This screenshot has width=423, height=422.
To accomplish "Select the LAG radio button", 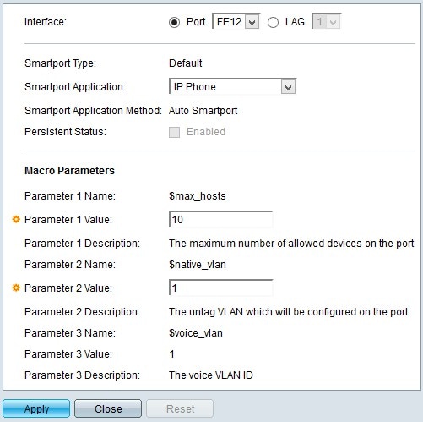I will (x=273, y=22).
